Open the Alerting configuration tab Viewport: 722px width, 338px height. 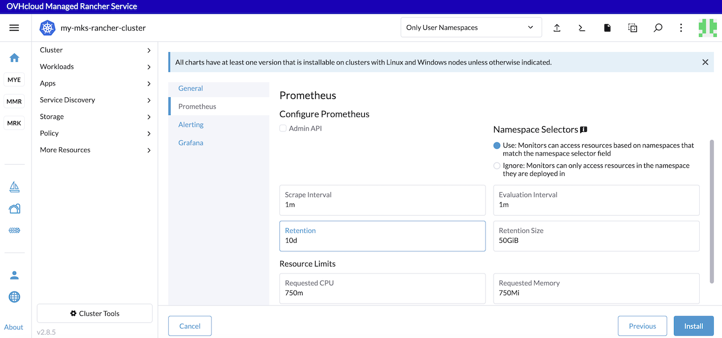pyautogui.click(x=191, y=124)
